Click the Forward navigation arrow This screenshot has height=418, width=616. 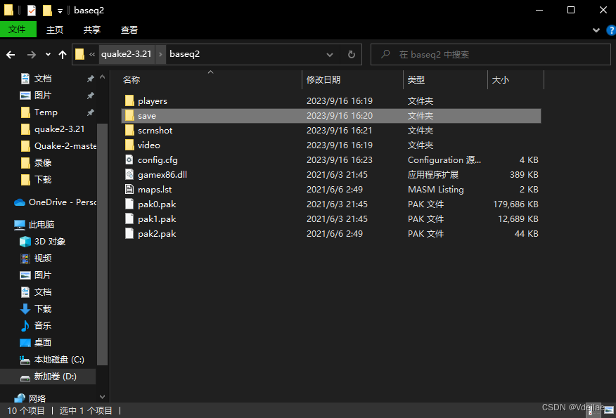point(32,55)
